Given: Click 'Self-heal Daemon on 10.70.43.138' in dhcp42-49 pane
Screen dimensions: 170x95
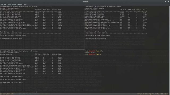Looking at the screenshot, I should tap(13, 29).
